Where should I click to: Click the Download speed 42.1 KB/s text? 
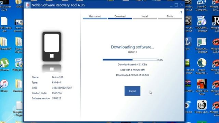coord(132,65)
